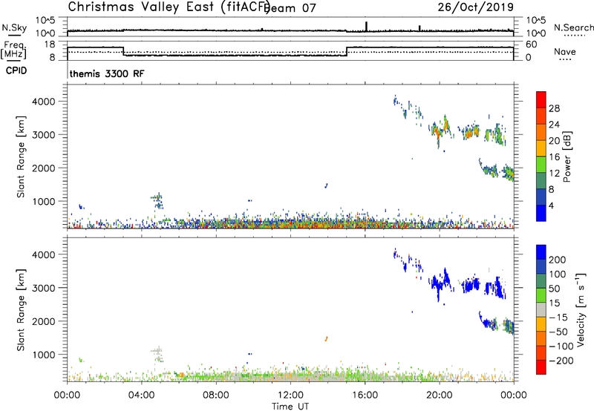Viewport: 594px width, 411px height.
Task: Click Velocity colorbar segment between 50 and 100
Action: click(x=541, y=281)
